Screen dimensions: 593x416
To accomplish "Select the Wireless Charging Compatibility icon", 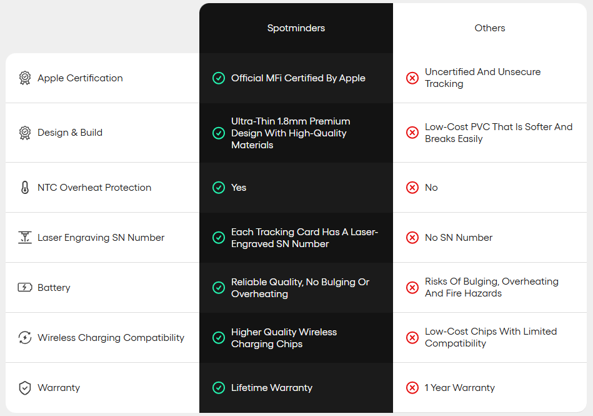I will click(x=25, y=337).
